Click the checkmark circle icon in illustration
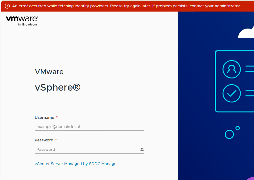This screenshot has height=180, width=254. pos(231,93)
